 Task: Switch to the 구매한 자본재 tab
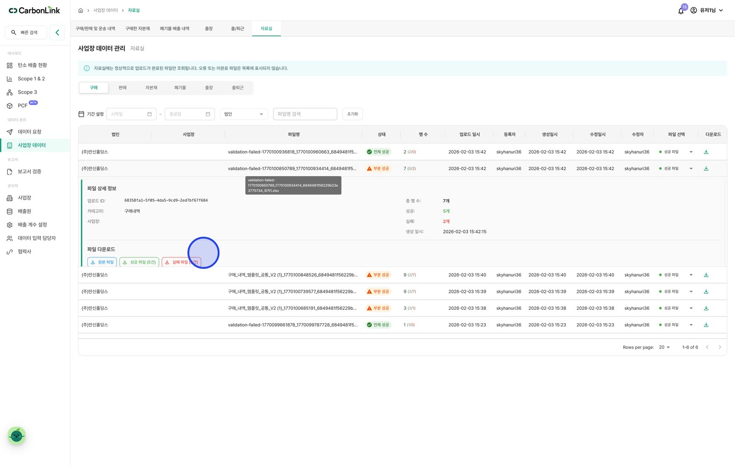138,28
